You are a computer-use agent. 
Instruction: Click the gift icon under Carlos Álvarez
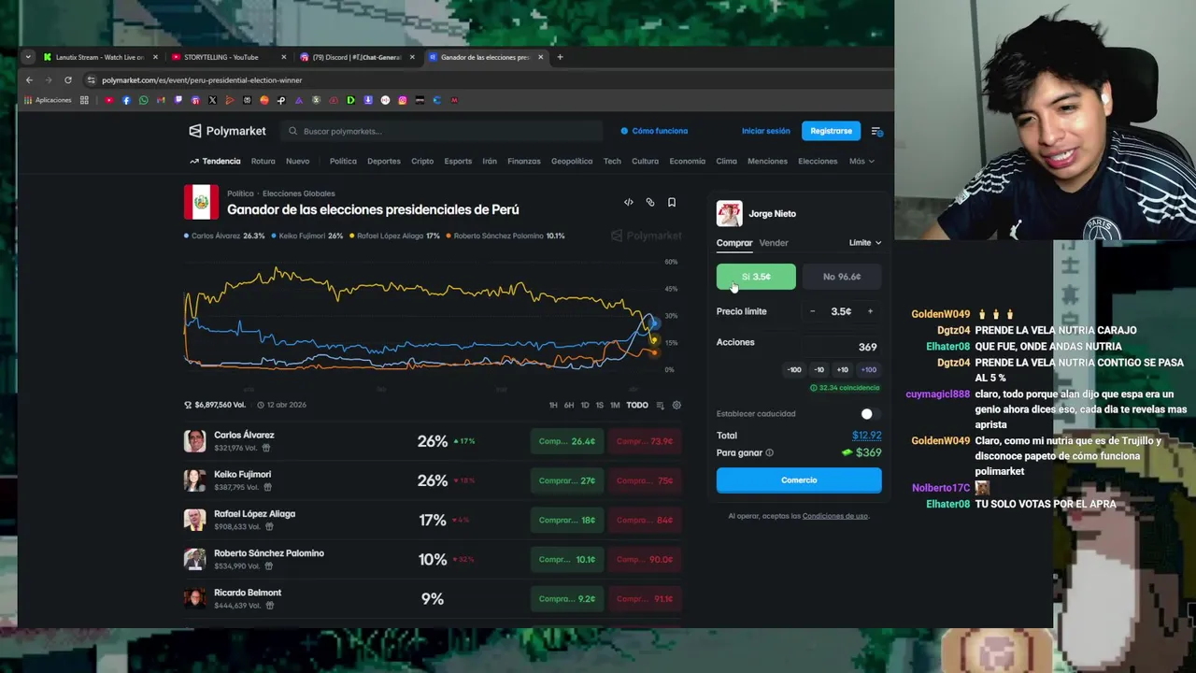(265, 448)
